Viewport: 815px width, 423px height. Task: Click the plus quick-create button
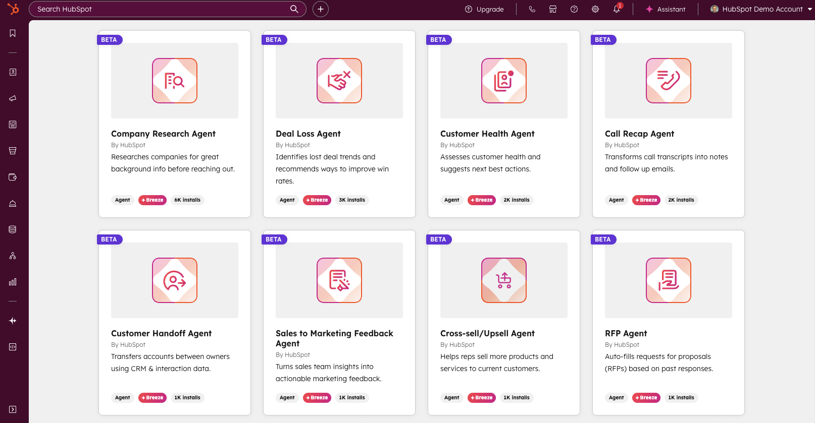321,9
